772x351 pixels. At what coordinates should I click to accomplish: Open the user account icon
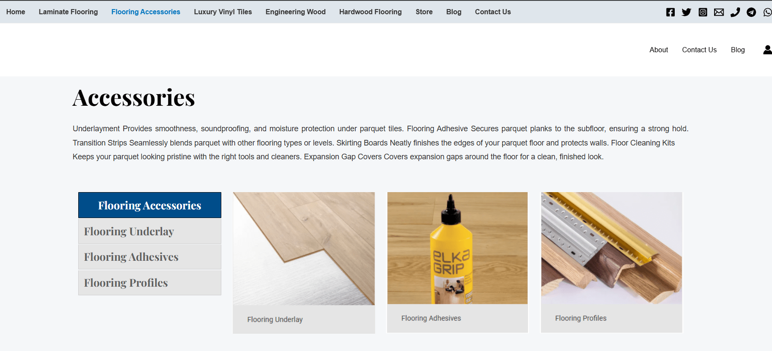coord(767,50)
